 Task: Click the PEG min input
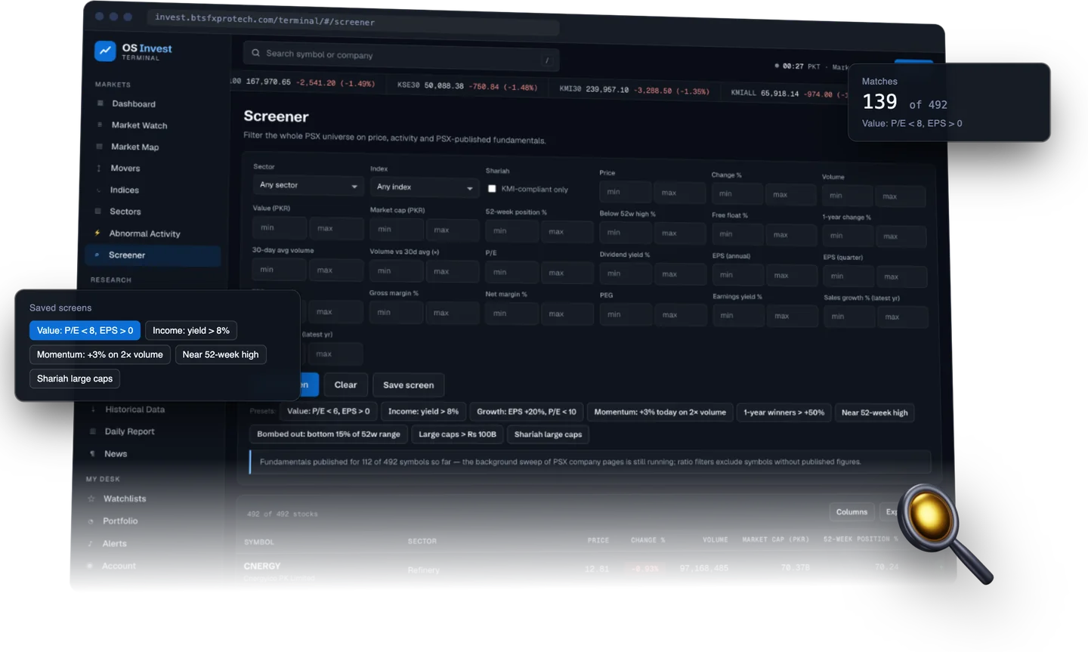[624, 314]
